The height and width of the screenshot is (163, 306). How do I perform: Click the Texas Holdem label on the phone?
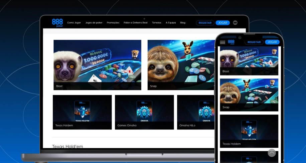coord(232,144)
